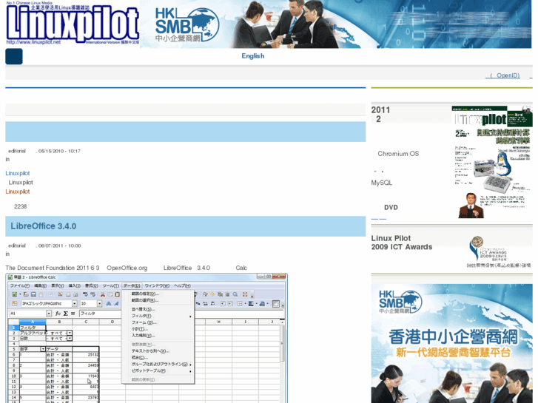Click the Styles and Formatting icon left of font box
Viewport: 538px width, 403px height.
(x=14, y=303)
